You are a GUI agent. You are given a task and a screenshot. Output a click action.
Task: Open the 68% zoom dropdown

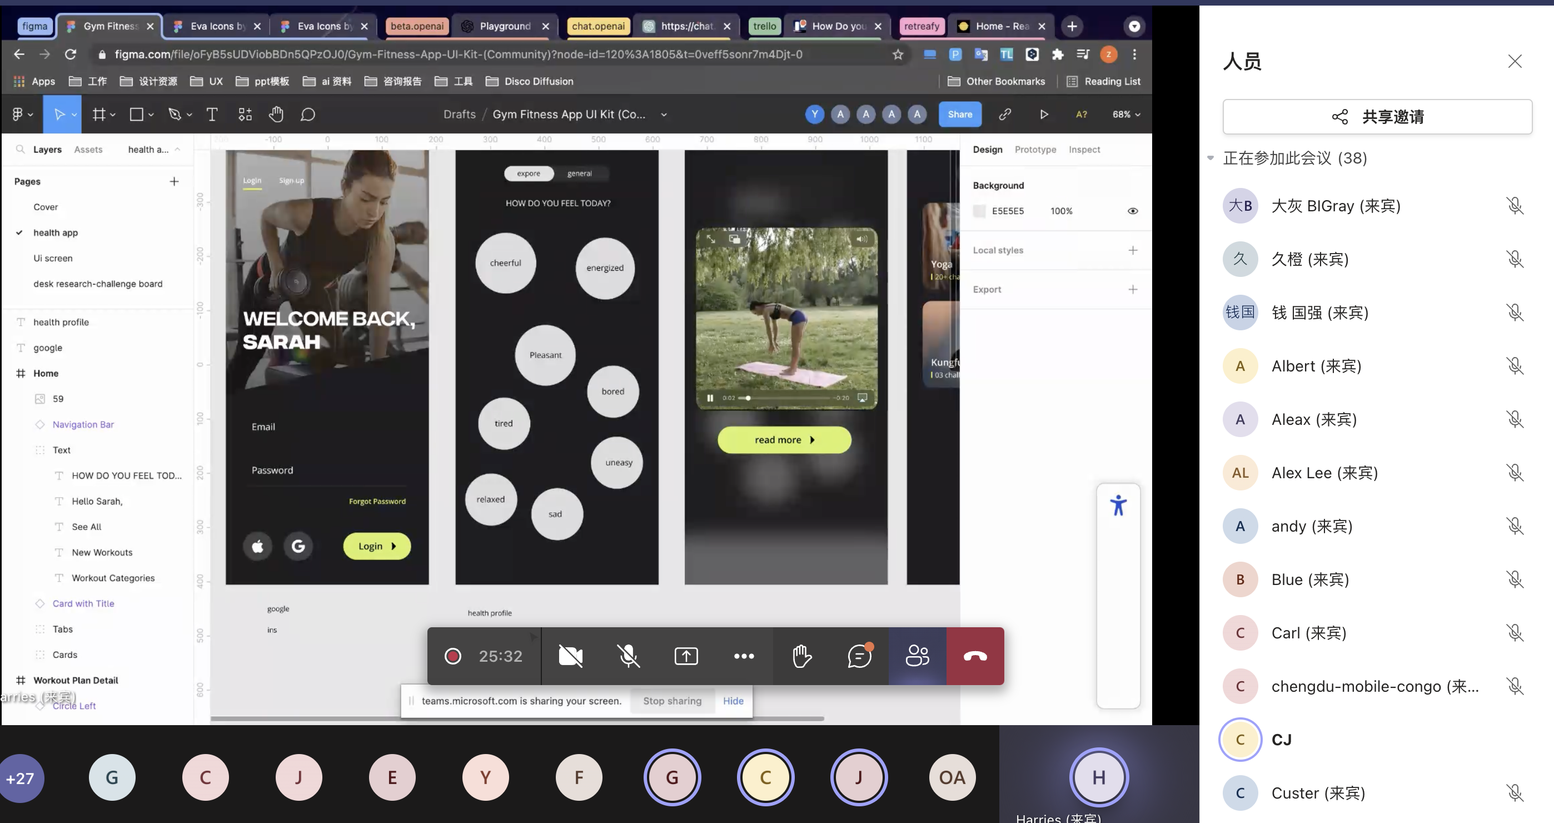pyautogui.click(x=1126, y=115)
